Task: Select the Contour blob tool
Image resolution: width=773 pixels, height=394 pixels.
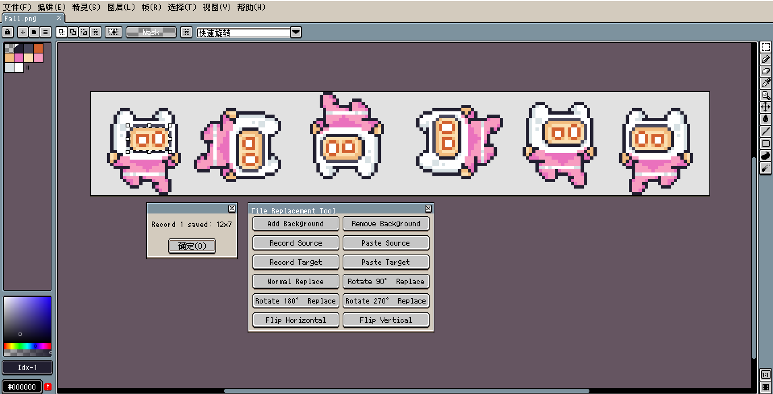Action: 766,156
